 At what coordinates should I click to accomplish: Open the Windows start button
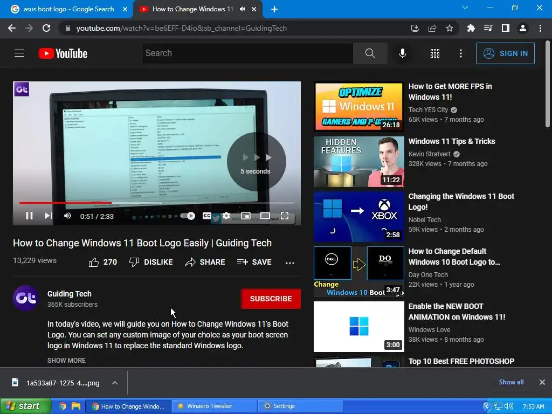click(25, 406)
